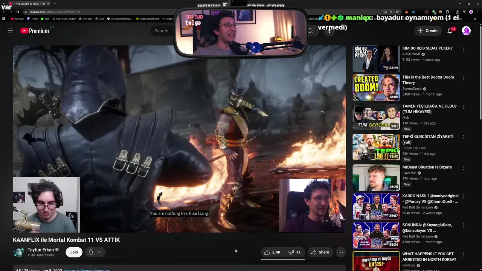
Task: Click the install app icon in address bar
Action: (385, 12)
